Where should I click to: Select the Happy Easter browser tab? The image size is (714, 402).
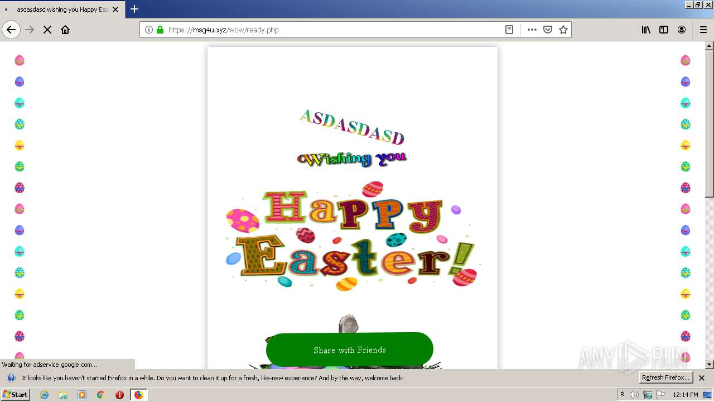click(x=62, y=9)
